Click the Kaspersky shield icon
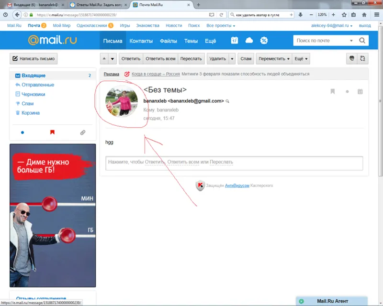Viewport: 383px width, 306px height. [200, 186]
